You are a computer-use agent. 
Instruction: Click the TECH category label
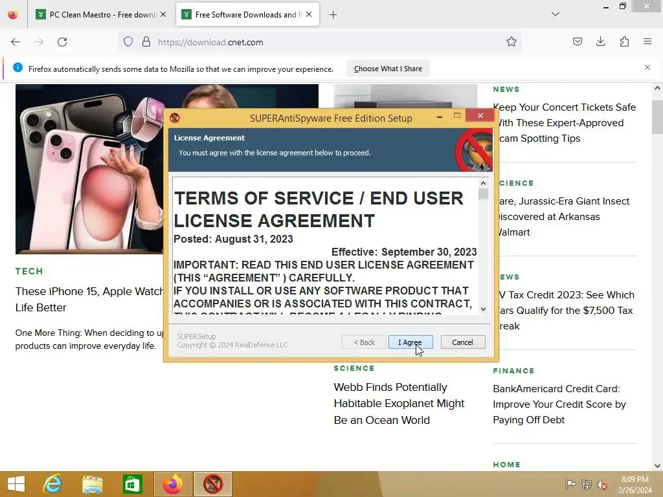pos(29,271)
